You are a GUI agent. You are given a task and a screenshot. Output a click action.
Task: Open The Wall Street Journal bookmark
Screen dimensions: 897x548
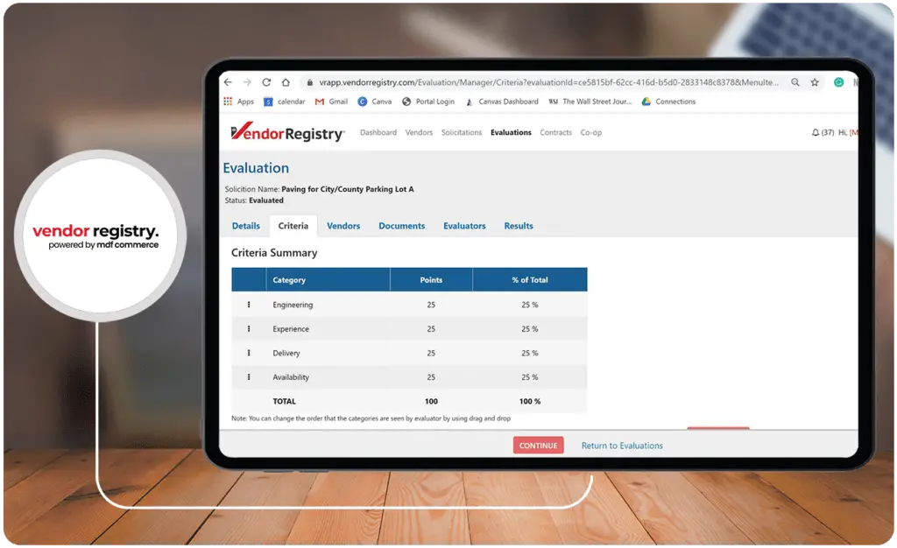click(590, 102)
